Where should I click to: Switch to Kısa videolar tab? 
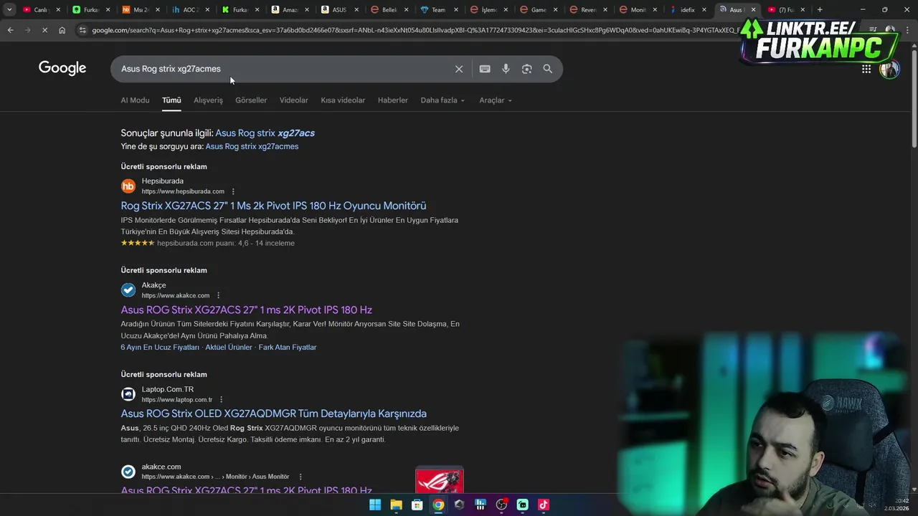tap(343, 100)
